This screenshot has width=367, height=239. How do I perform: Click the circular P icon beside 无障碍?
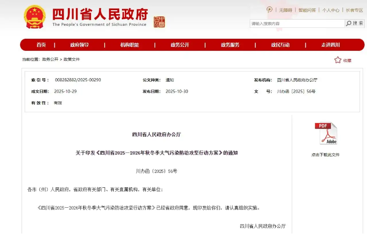click(269, 10)
